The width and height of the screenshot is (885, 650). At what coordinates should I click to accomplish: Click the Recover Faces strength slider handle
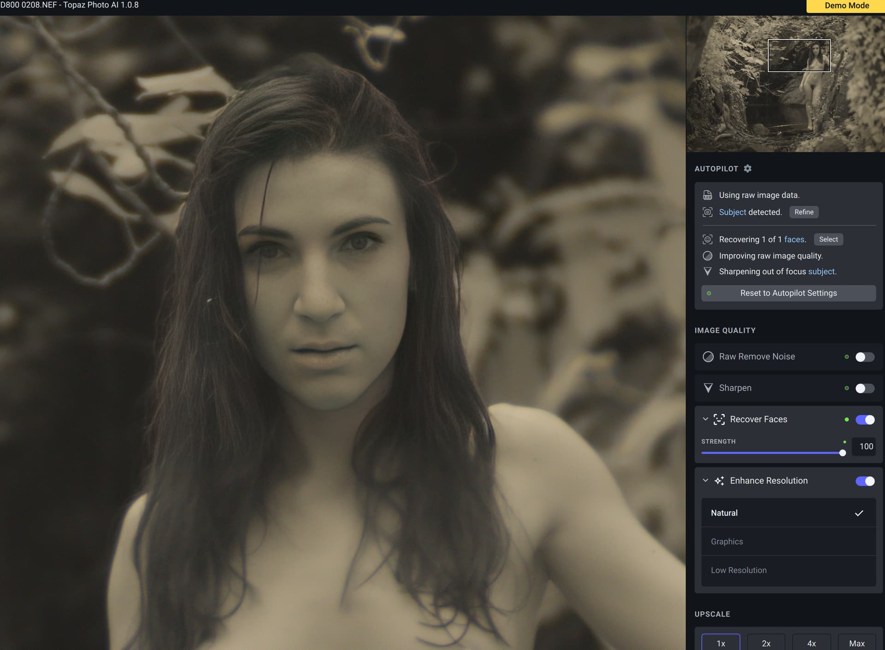coord(843,453)
